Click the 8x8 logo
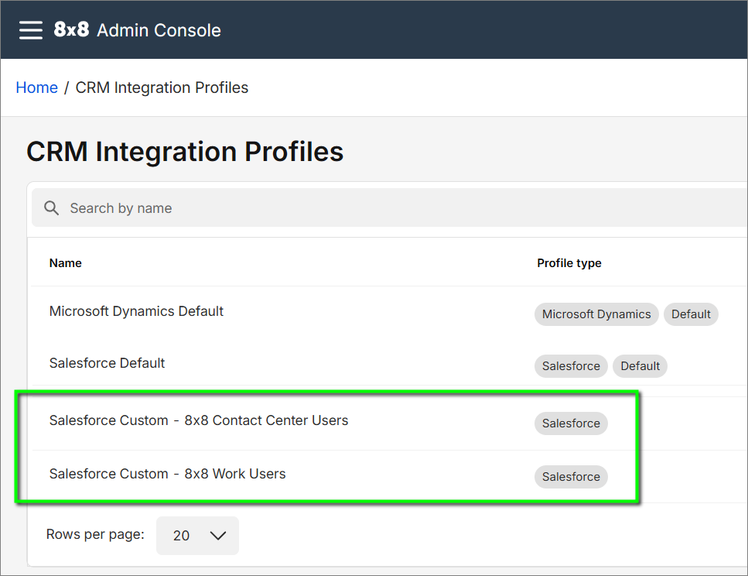This screenshot has width=748, height=576. click(x=71, y=29)
